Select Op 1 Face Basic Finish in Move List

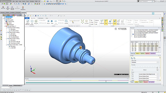(146, 30)
